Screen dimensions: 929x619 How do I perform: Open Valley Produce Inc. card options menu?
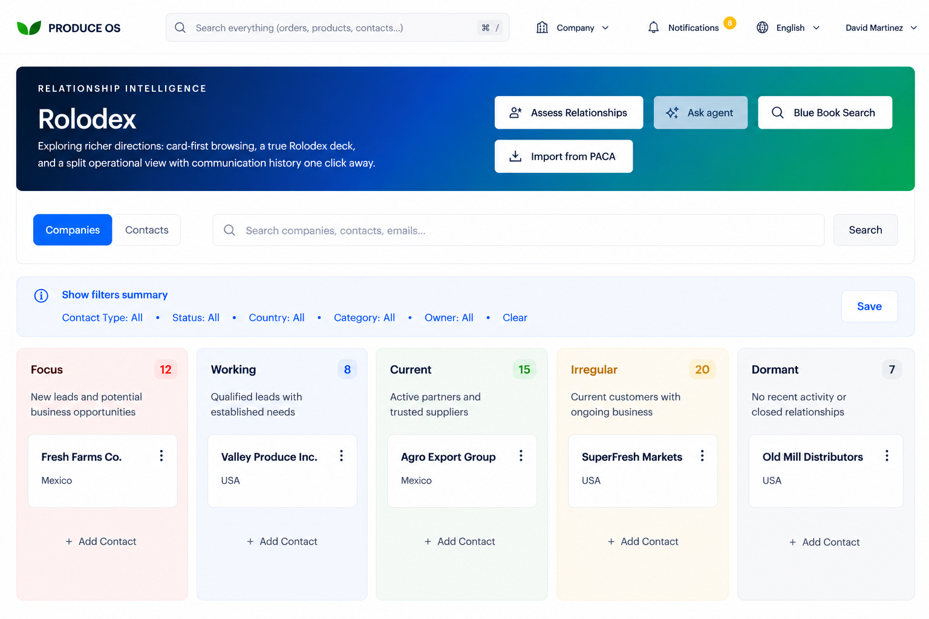(x=342, y=456)
